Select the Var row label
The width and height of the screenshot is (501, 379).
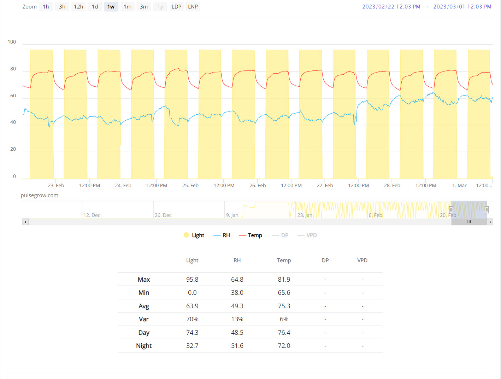pos(144,319)
